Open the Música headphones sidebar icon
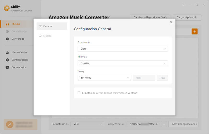Image resolution: width=209 pixels, height=134 pixels. [x=7, y=24]
